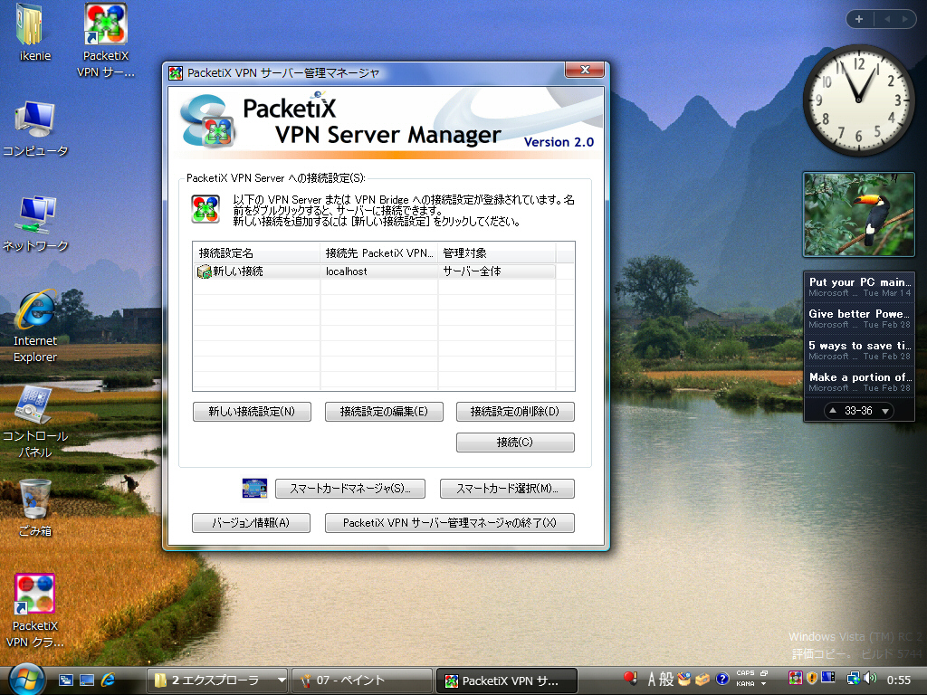Image resolution: width=927 pixels, height=695 pixels.
Task: Click the sidebar add gadget plus button
Action: (858, 19)
